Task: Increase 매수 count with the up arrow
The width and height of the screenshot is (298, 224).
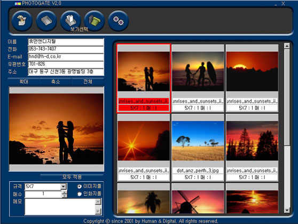Action: pos(65,192)
